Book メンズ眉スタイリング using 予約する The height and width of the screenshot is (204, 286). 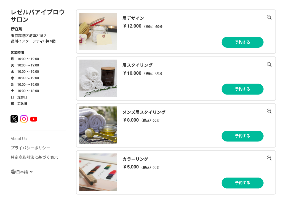pos(242,136)
